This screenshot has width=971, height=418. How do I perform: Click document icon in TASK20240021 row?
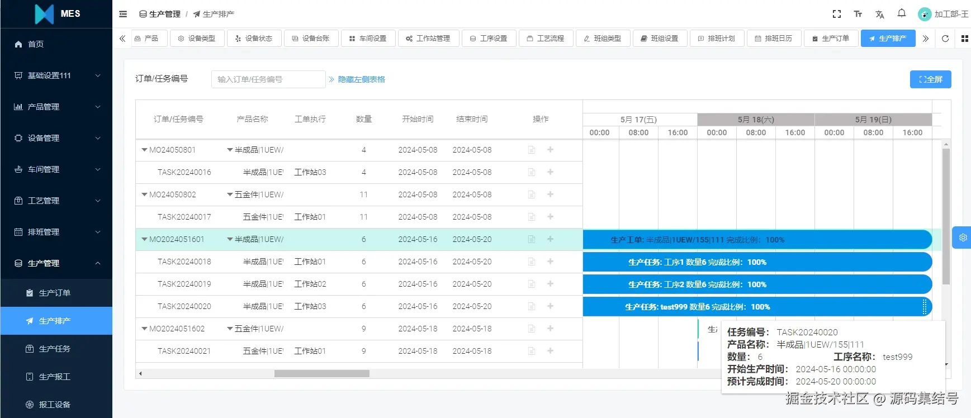pyautogui.click(x=532, y=351)
